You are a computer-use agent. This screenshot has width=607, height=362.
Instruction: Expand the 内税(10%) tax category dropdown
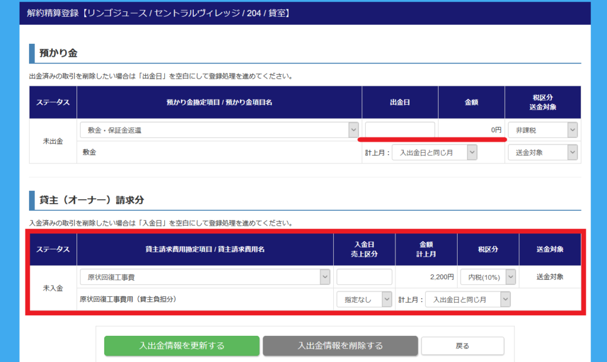coord(487,277)
